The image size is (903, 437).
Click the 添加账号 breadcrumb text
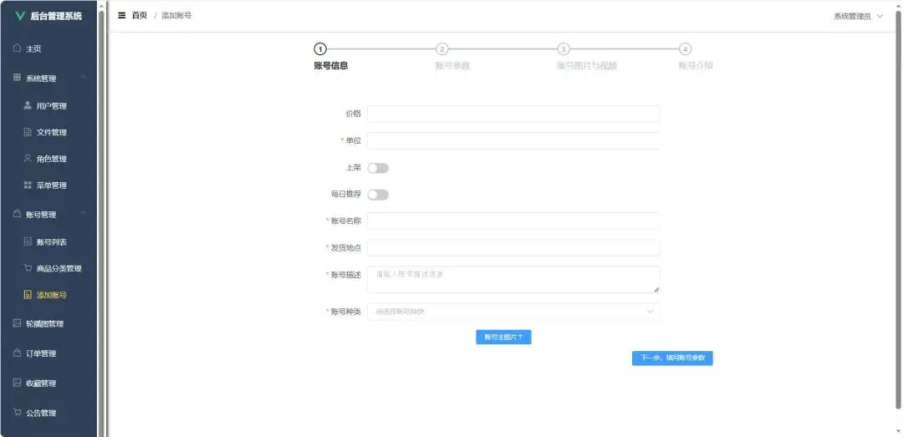[x=176, y=16]
